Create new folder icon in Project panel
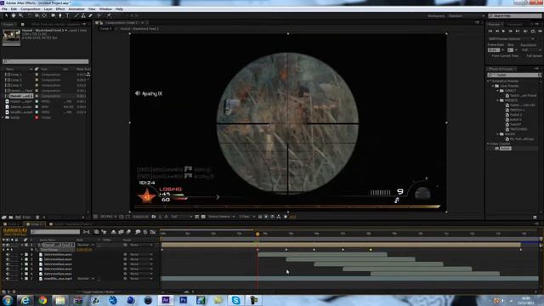 coord(11,218)
